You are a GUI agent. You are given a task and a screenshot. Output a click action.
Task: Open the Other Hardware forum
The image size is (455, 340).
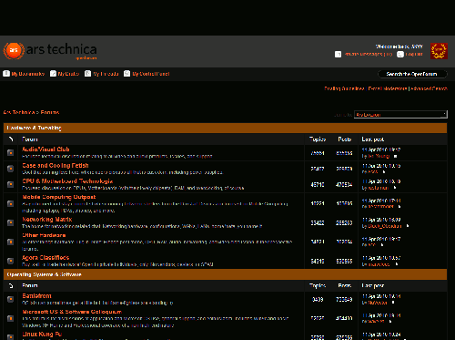(x=44, y=235)
